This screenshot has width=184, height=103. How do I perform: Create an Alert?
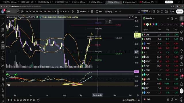(99, 11)
